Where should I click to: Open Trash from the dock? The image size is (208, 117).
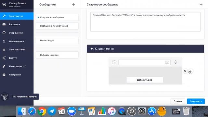coord(186,111)
